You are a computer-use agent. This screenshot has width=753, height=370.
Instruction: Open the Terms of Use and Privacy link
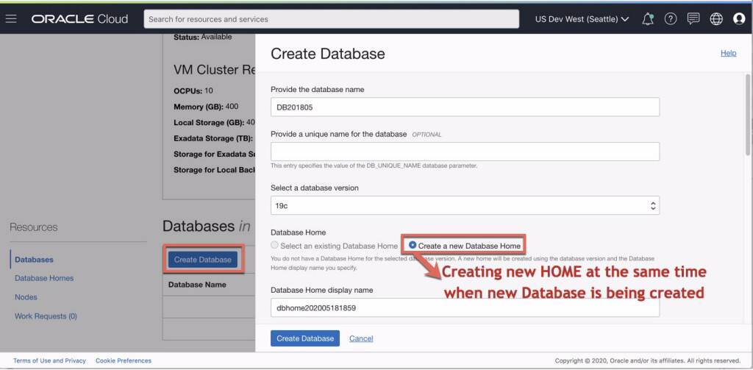(49, 360)
